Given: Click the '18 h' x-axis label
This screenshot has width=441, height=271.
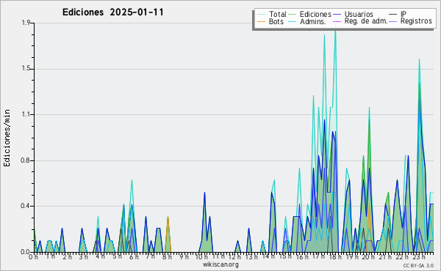Looking at the screenshot, I should (335, 256).
